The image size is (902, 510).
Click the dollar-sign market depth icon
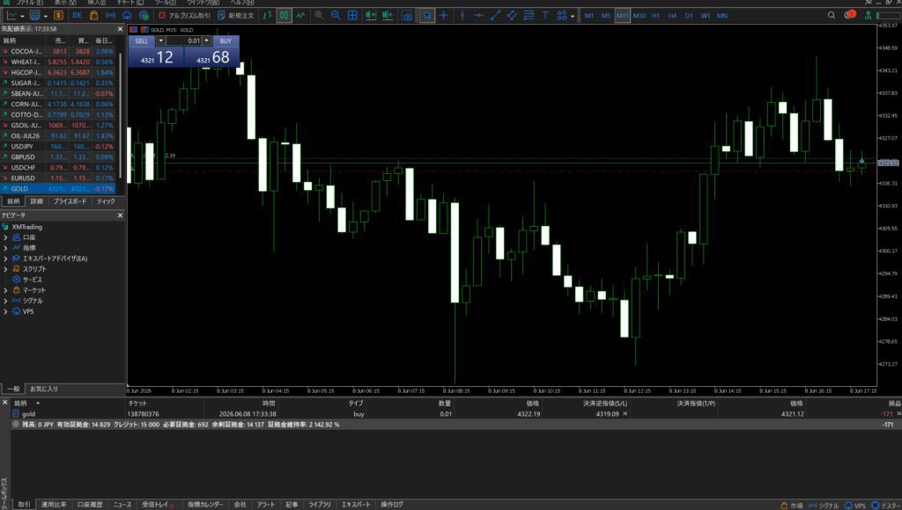58,16
